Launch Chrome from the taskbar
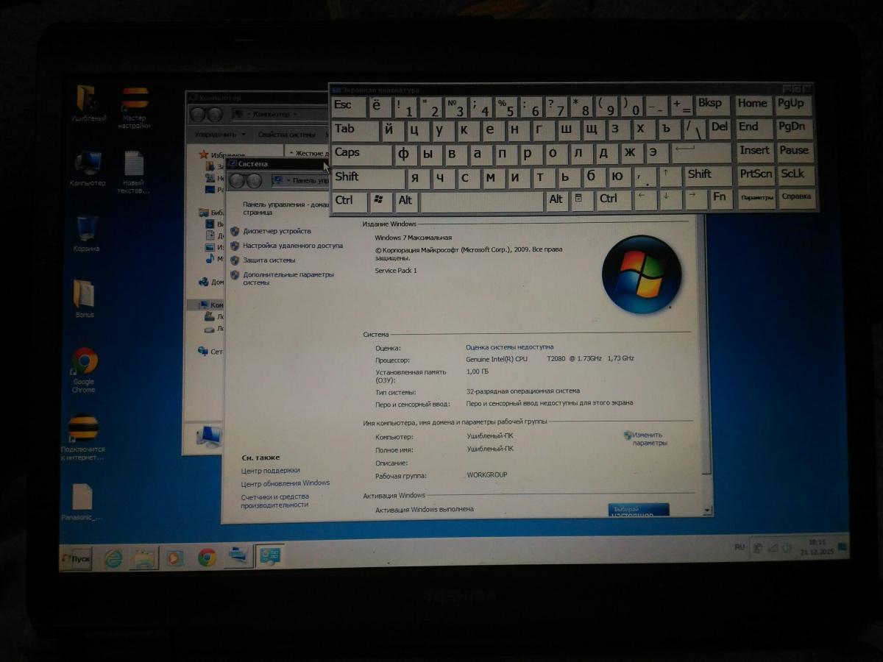This screenshot has height=662, width=883. (207, 558)
